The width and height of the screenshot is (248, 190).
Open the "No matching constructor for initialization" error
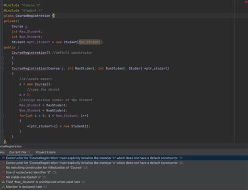[44, 168]
